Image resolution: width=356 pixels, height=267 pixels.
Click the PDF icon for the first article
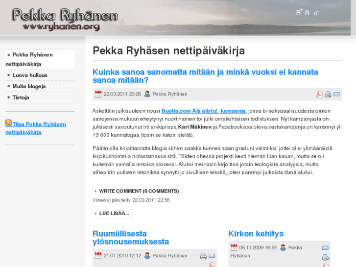pyautogui.click(x=319, y=94)
